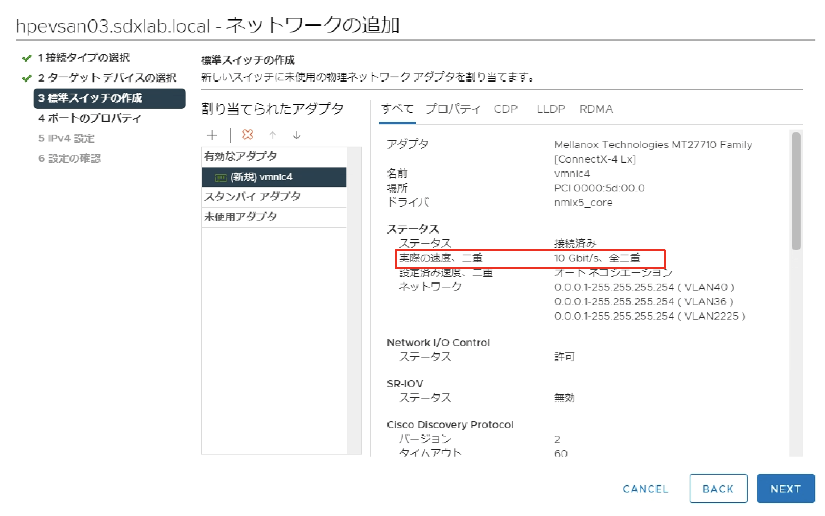Open the CDP tab

coord(505,109)
